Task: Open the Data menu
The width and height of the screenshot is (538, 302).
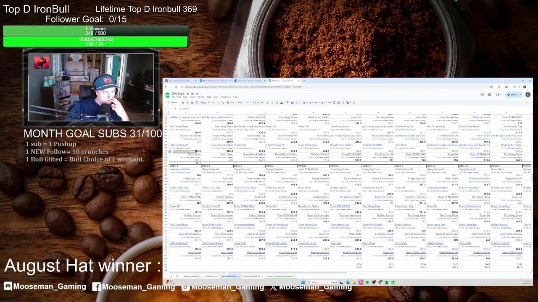Action: [x=209, y=97]
